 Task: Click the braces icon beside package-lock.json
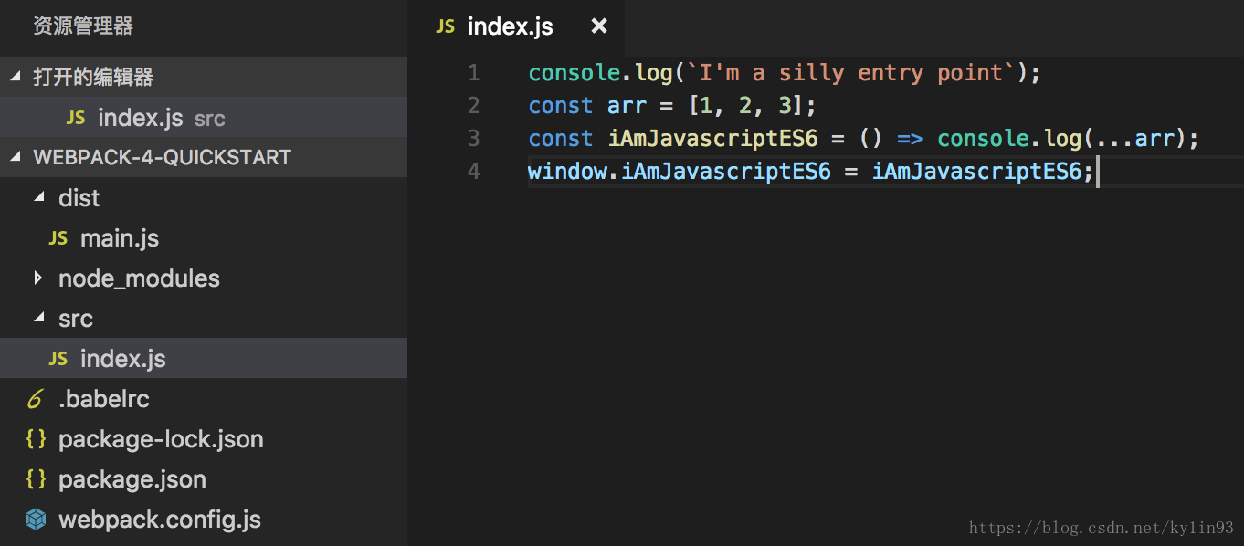coord(36,439)
